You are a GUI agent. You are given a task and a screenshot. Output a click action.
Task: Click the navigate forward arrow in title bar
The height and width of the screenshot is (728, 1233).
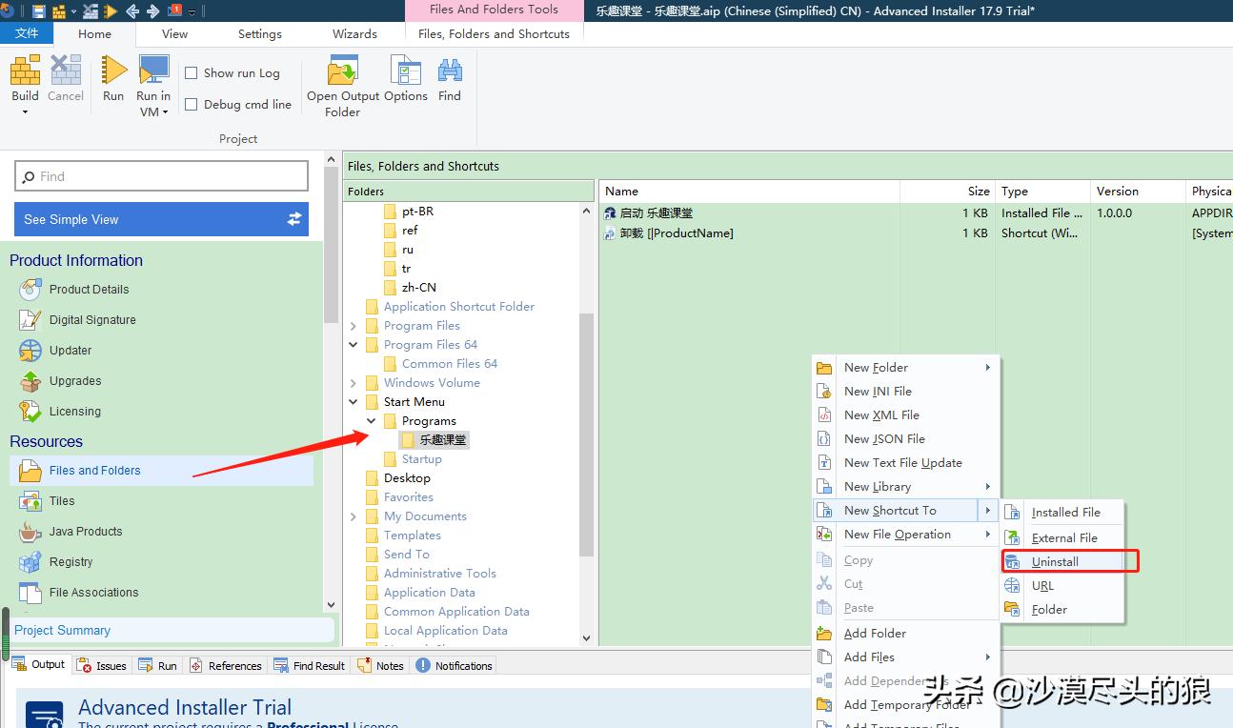(152, 11)
